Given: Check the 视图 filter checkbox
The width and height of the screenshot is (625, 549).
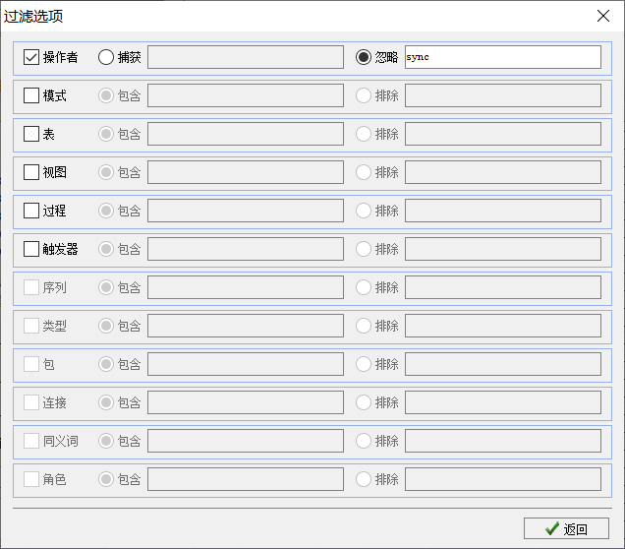Looking at the screenshot, I should 31,172.
